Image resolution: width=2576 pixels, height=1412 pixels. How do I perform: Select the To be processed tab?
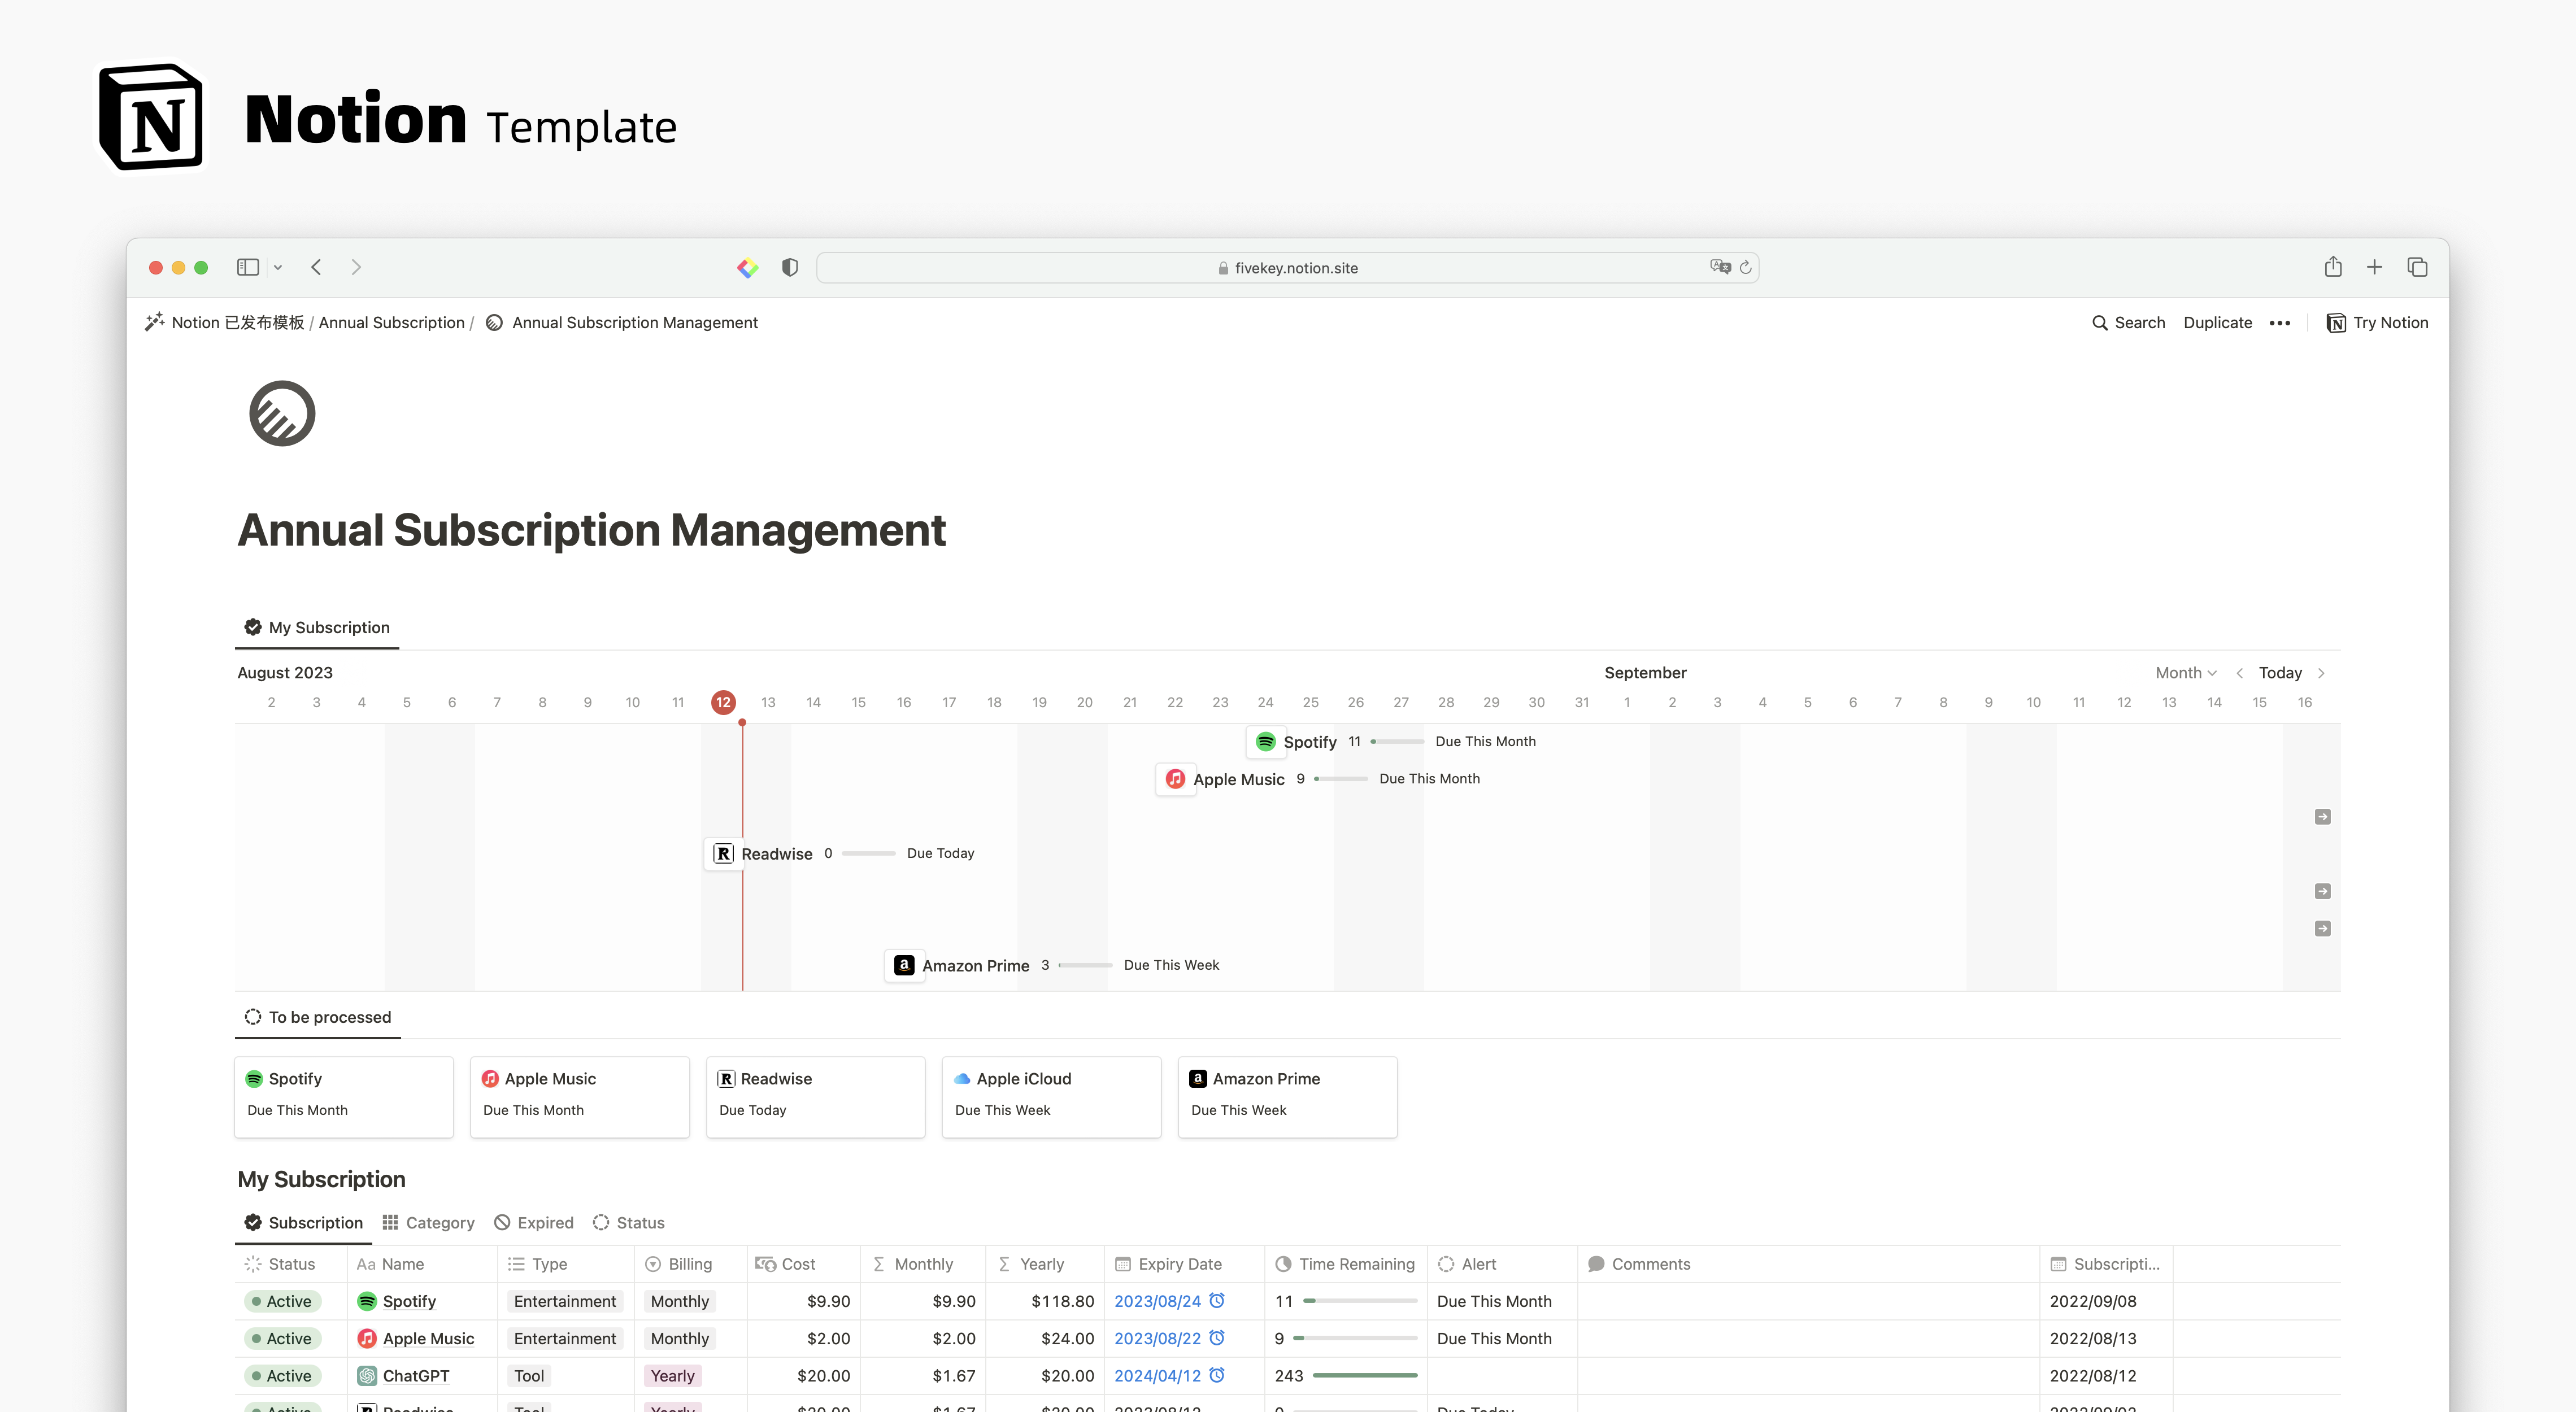[x=318, y=1017]
